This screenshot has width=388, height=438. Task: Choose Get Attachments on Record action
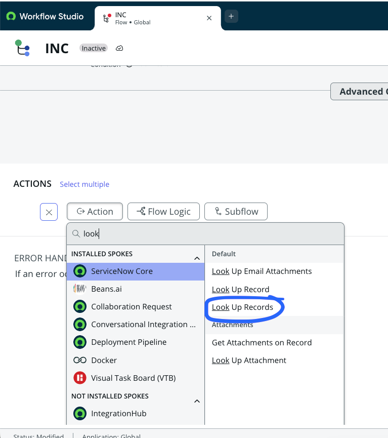tap(262, 343)
